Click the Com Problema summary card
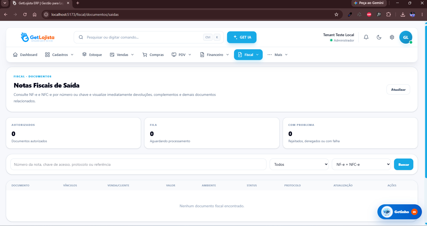This screenshot has width=427, height=226. [x=350, y=133]
